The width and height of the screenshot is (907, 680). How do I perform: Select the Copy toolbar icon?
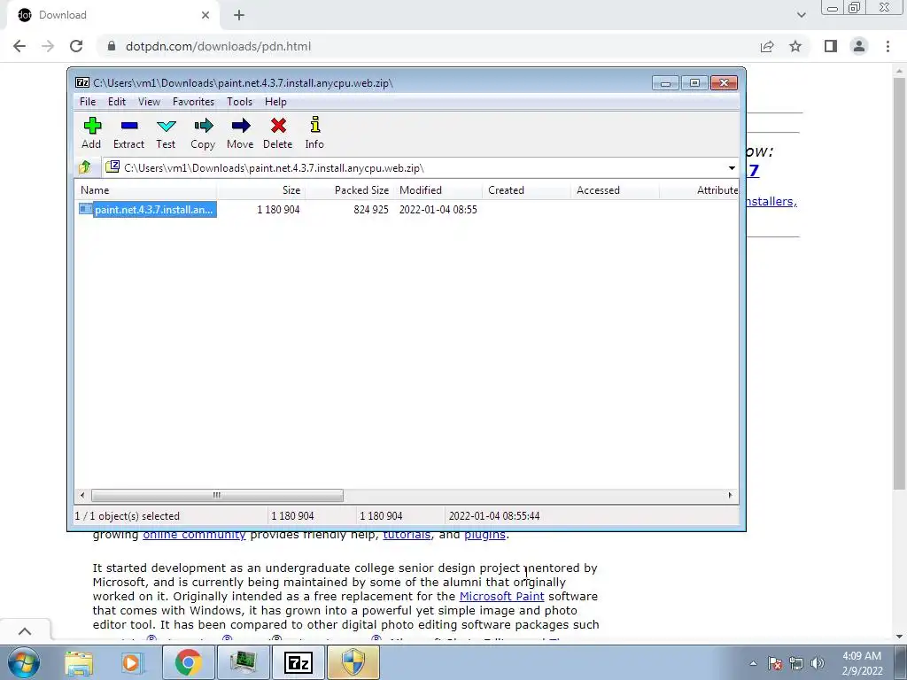point(204,126)
